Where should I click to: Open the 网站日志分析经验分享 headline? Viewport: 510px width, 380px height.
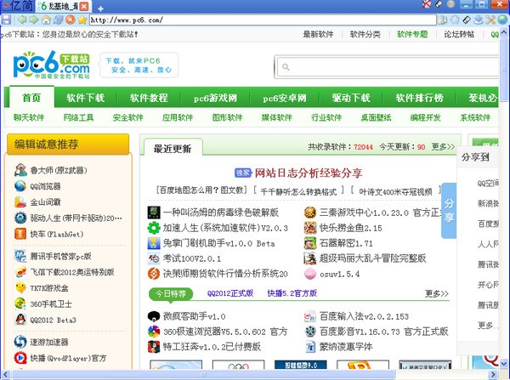(x=309, y=173)
